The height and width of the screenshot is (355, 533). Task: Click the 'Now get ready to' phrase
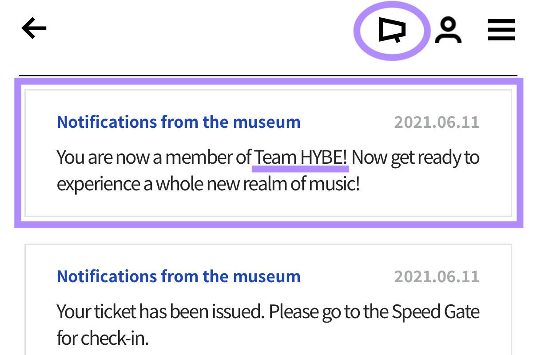[415, 158]
